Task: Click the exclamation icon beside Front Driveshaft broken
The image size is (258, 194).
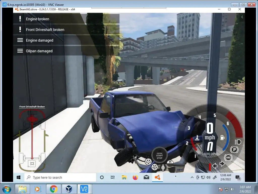Action: [x=20, y=30]
